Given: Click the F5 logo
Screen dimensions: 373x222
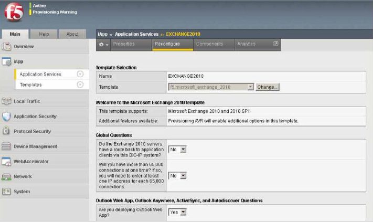Looking at the screenshot, I should pos(14,12).
